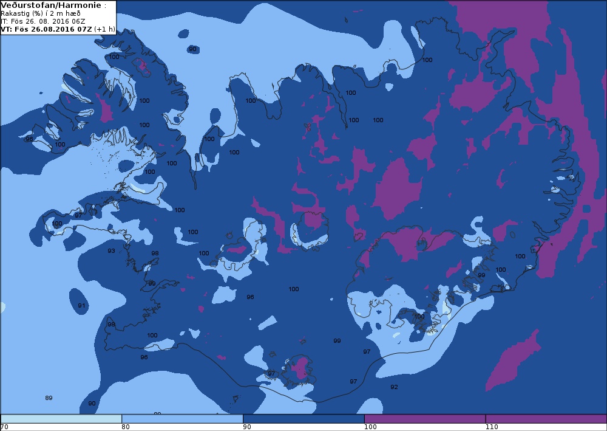The height and width of the screenshot is (431, 607).
Task: Click the Veðurstofan/Harmonie title text
Action: coord(51,5)
